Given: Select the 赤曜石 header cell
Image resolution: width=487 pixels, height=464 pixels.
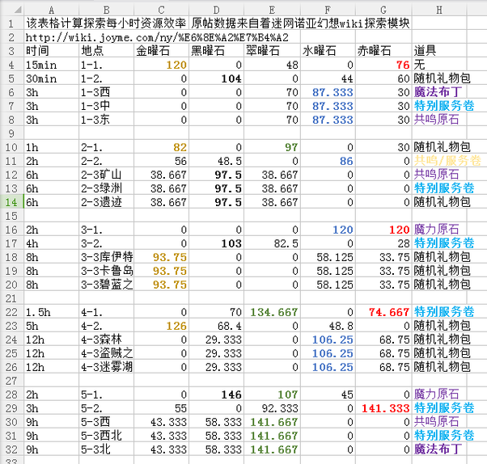Looking at the screenshot, I should (x=383, y=51).
